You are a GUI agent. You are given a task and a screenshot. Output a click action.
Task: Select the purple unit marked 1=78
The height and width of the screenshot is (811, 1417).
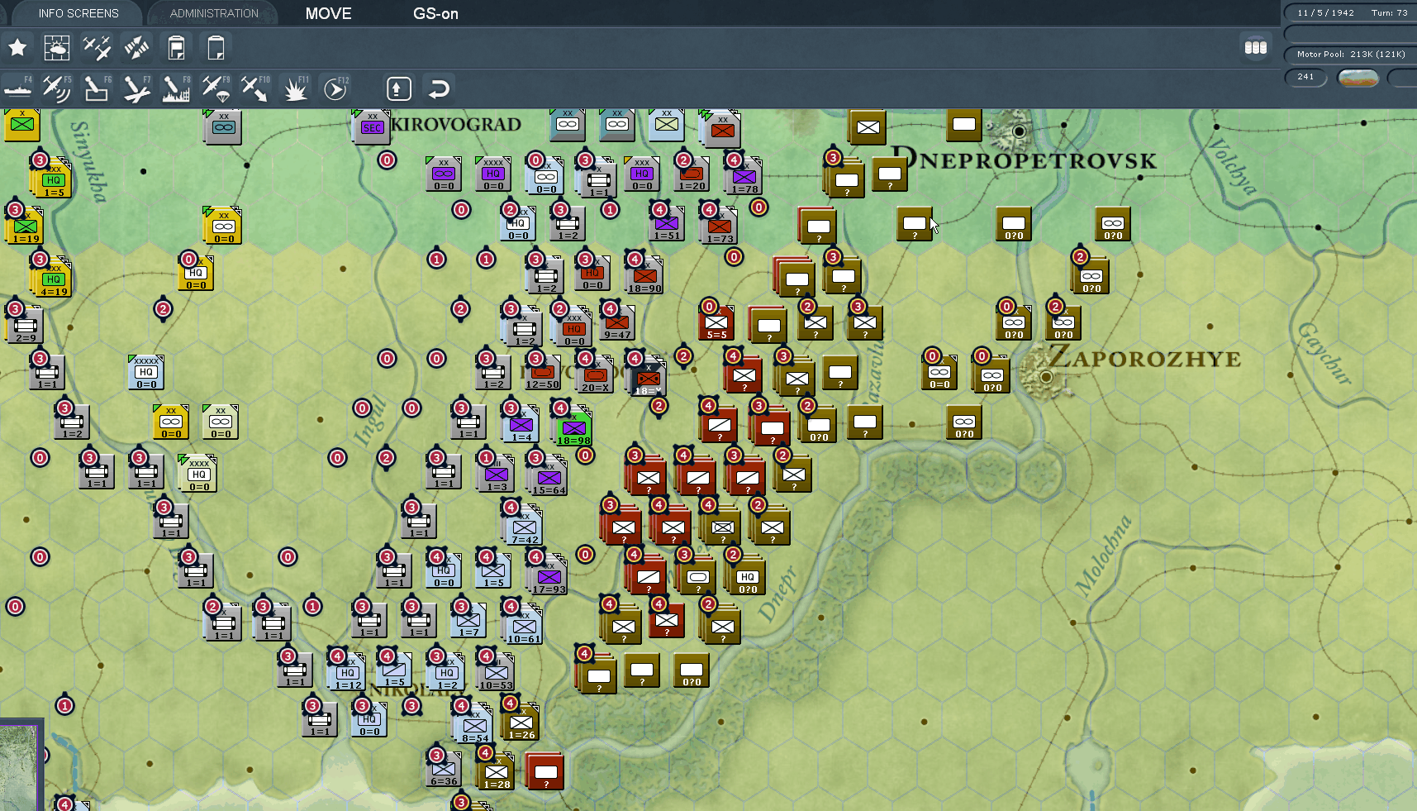(744, 176)
